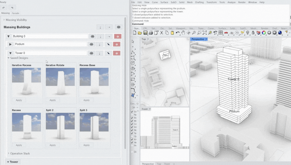Toggle the Massing Buildings eye icon
Image resolution: width=291 pixels, height=165 pixels.
pyautogui.click(x=119, y=27)
